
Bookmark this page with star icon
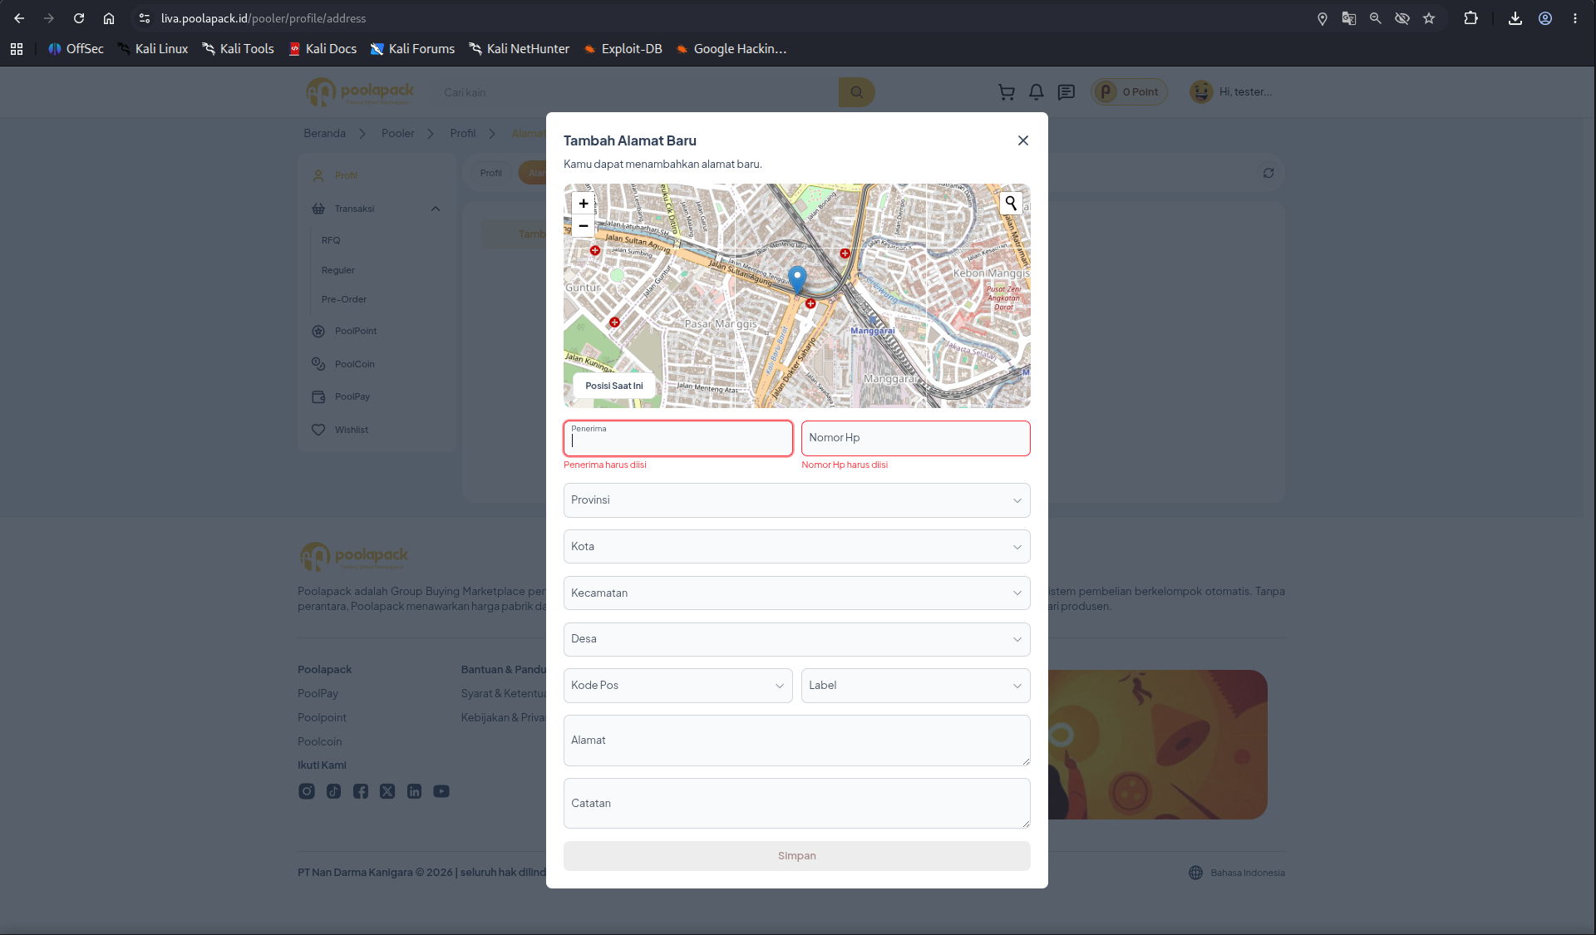coord(1429,18)
